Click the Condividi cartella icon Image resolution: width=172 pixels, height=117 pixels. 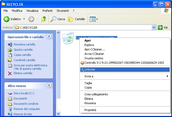point(10,60)
